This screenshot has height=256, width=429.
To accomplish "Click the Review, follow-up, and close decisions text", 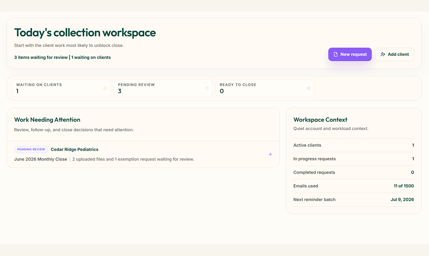I will pos(74,130).
